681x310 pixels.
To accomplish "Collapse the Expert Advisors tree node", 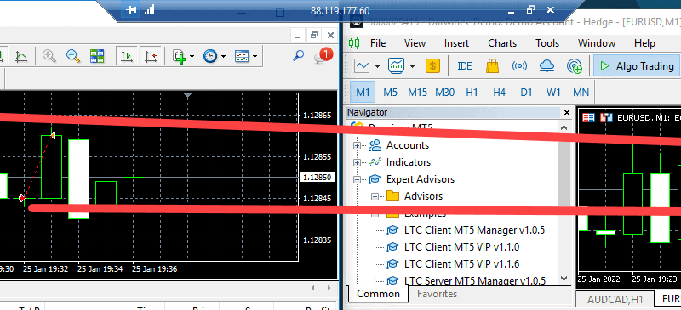I will click(x=357, y=179).
